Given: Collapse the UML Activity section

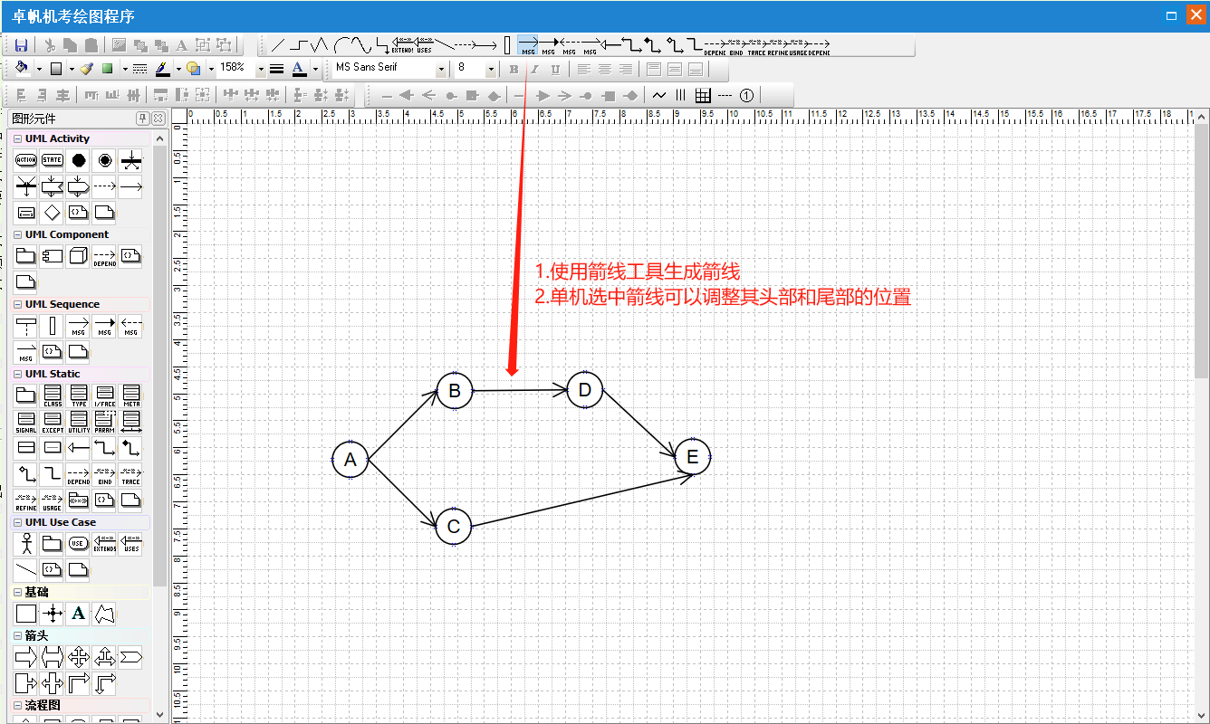Looking at the screenshot, I should point(17,138).
